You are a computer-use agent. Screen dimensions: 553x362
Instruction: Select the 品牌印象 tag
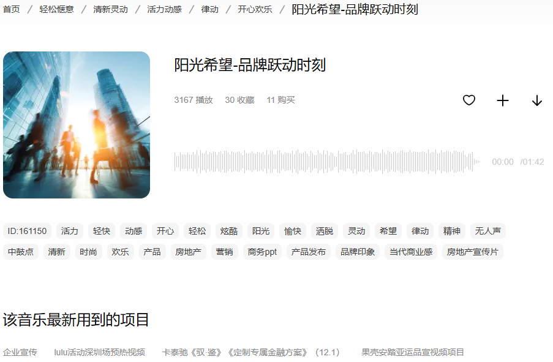(358, 252)
